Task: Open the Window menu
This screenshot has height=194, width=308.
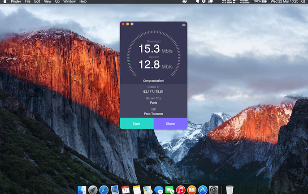Action: click(x=69, y=2)
